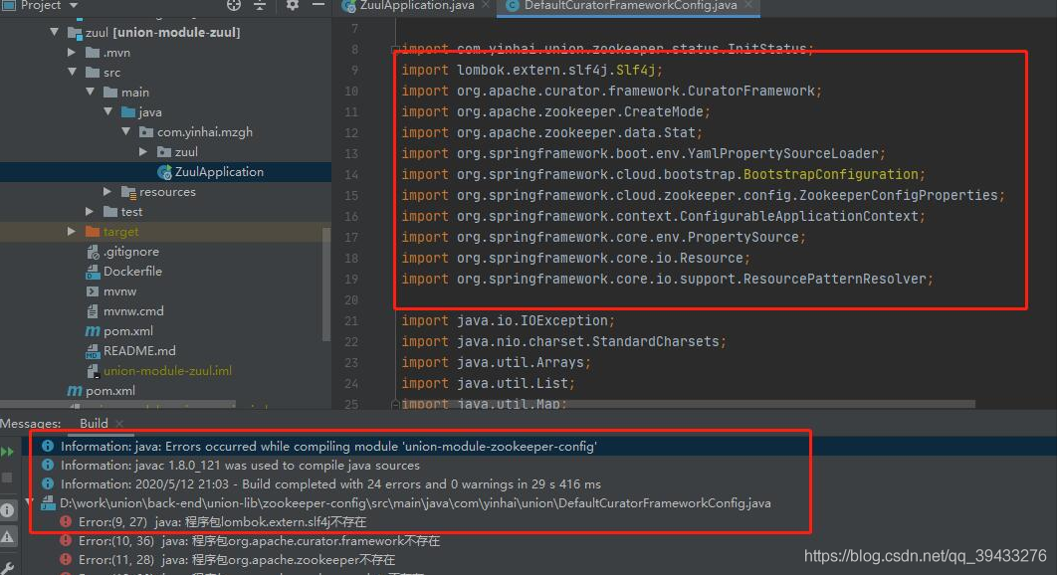Image resolution: width=1057 pixels, height=575 pixels.
Task: Close the Build messages tab
Action: pos(119,424)
